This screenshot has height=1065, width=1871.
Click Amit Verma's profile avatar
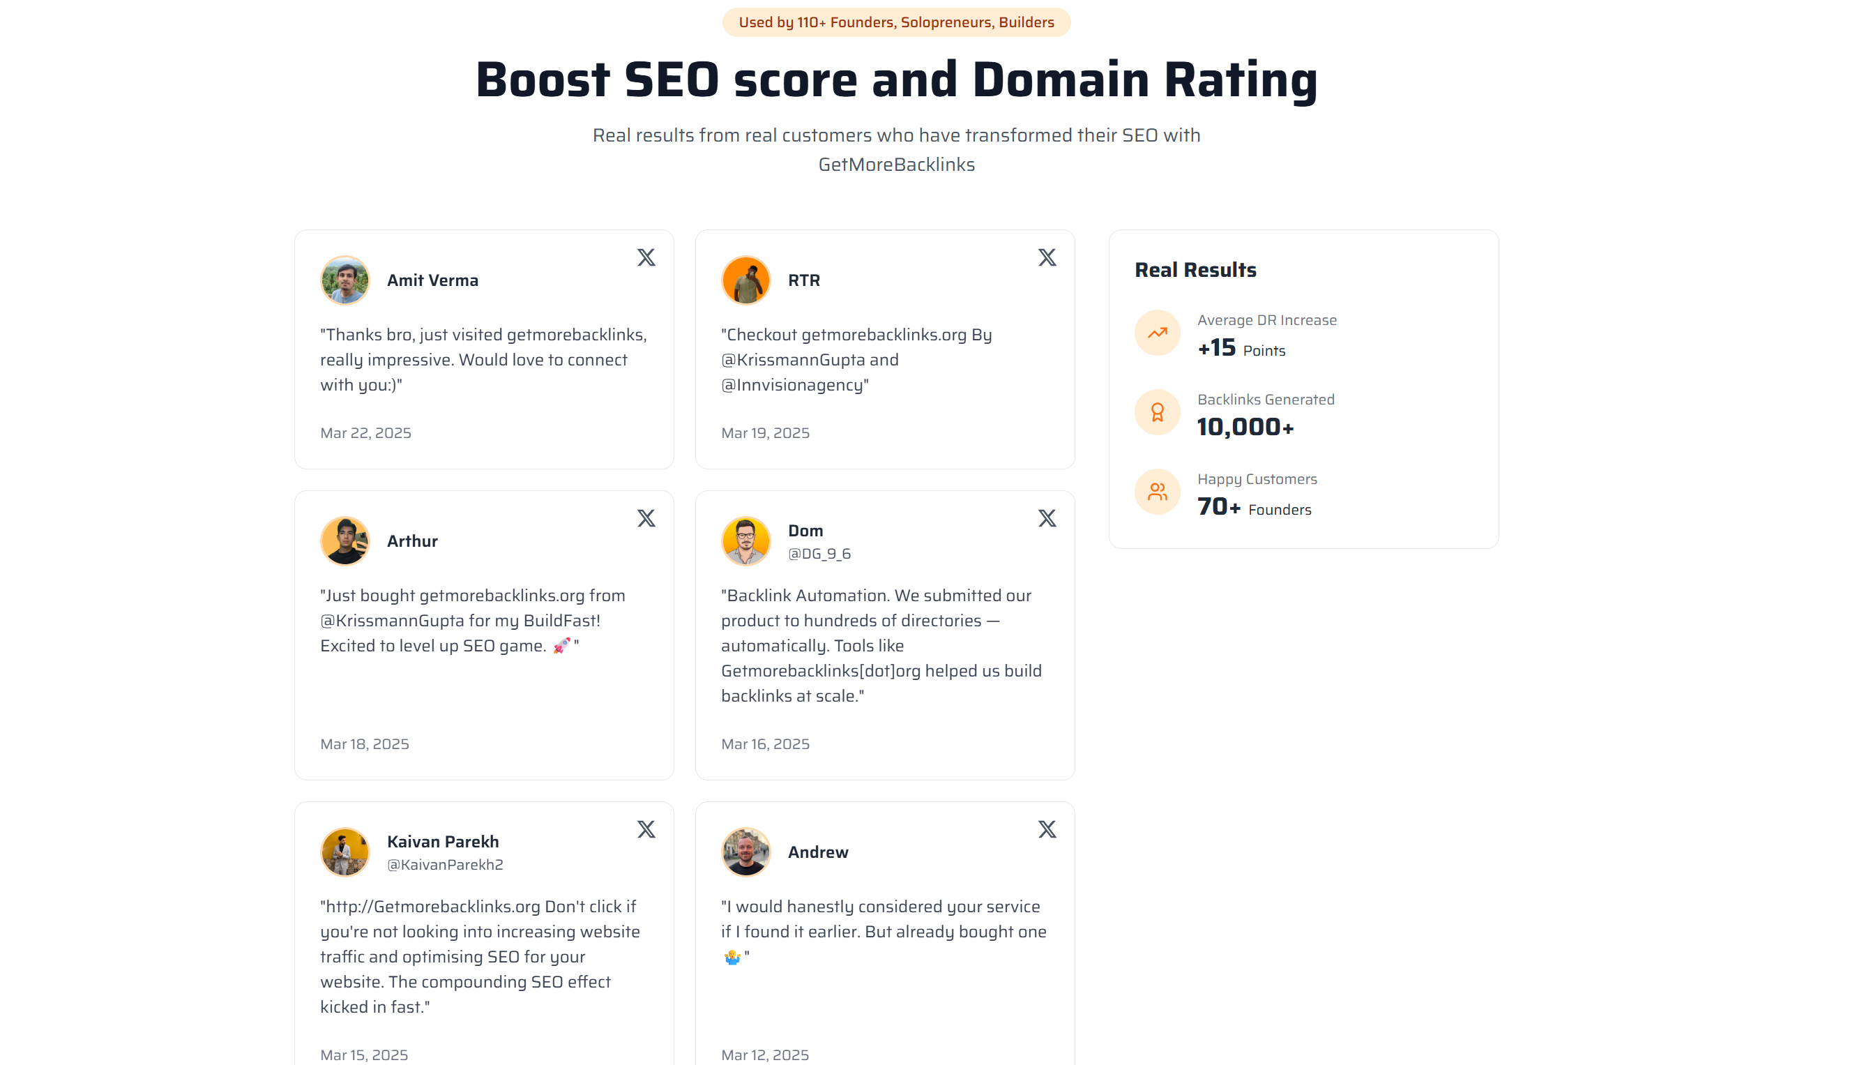pyautogui.click(x=344, y=280)
